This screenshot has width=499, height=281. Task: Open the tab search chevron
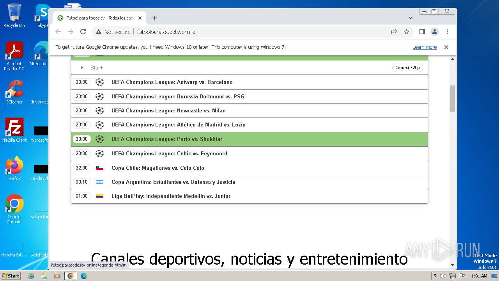pos(411,18)
